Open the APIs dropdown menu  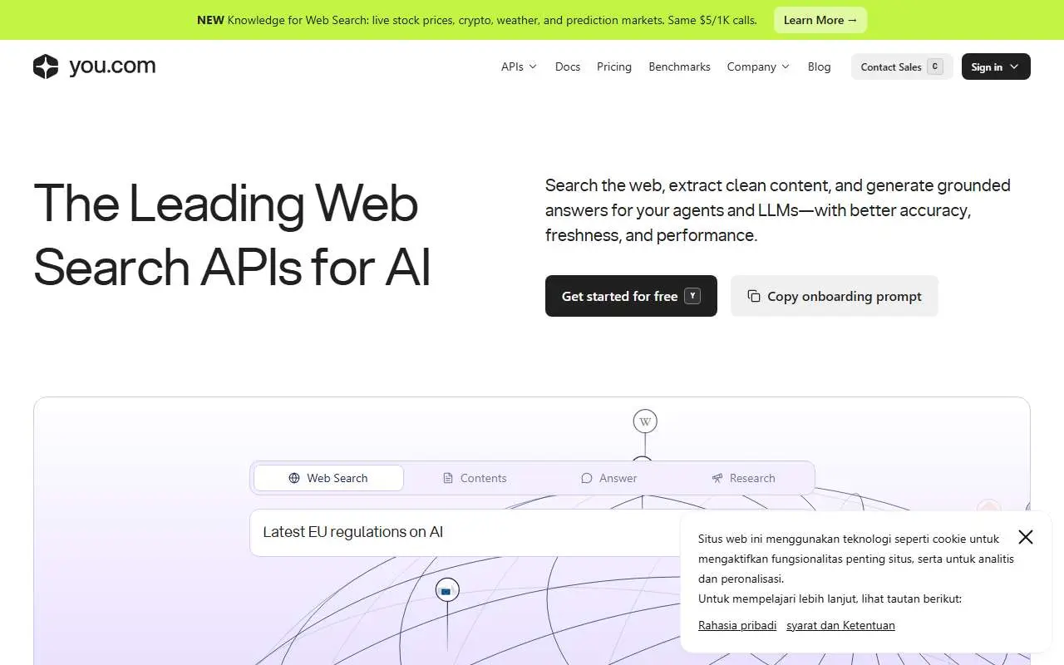click(x=519, y=66)
